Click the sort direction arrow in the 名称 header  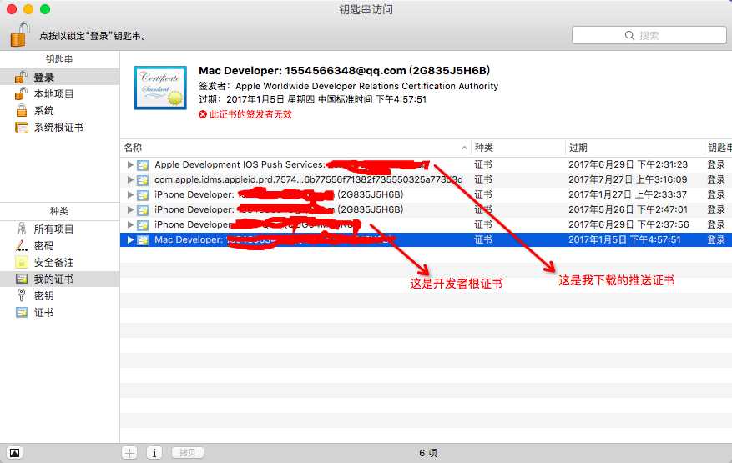pyautogui.click(x=464, y=148)
